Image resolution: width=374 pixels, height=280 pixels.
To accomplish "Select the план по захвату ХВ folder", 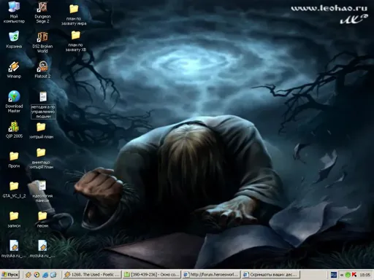I will [76, 41].
